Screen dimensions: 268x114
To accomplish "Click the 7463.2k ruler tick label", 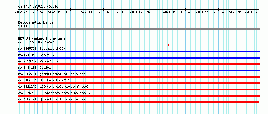I will click(152, 12).
